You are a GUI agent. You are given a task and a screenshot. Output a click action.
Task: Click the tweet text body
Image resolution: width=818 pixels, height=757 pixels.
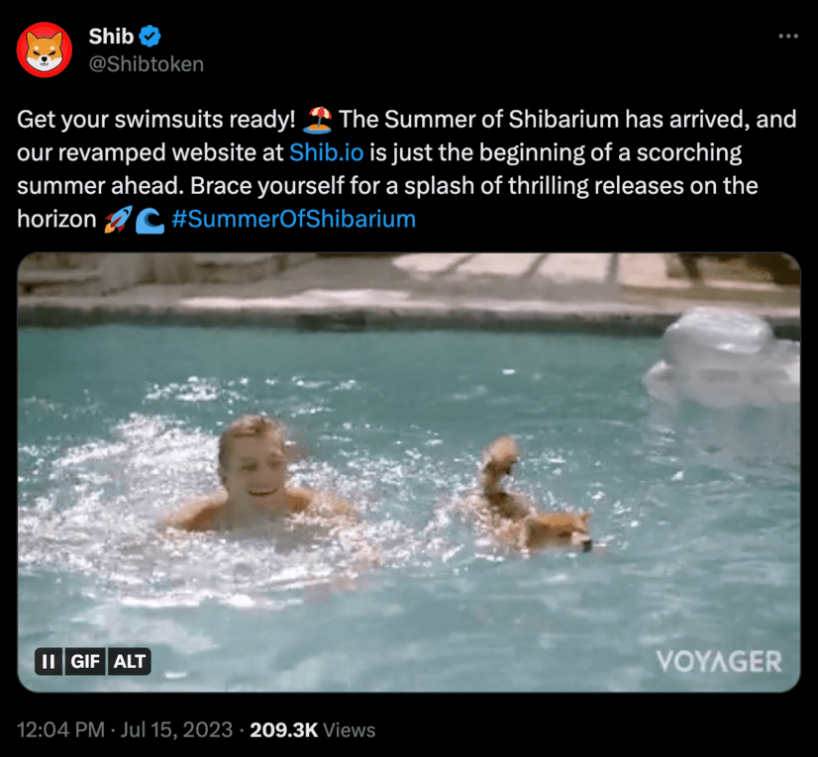407,169
